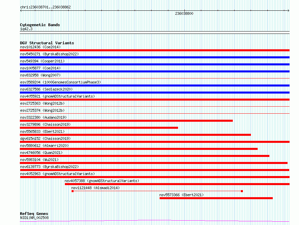
Task: Select nsv6327586 (Sedlazeck2020) label
Action: pyautogui.click(x=46, y=89)
